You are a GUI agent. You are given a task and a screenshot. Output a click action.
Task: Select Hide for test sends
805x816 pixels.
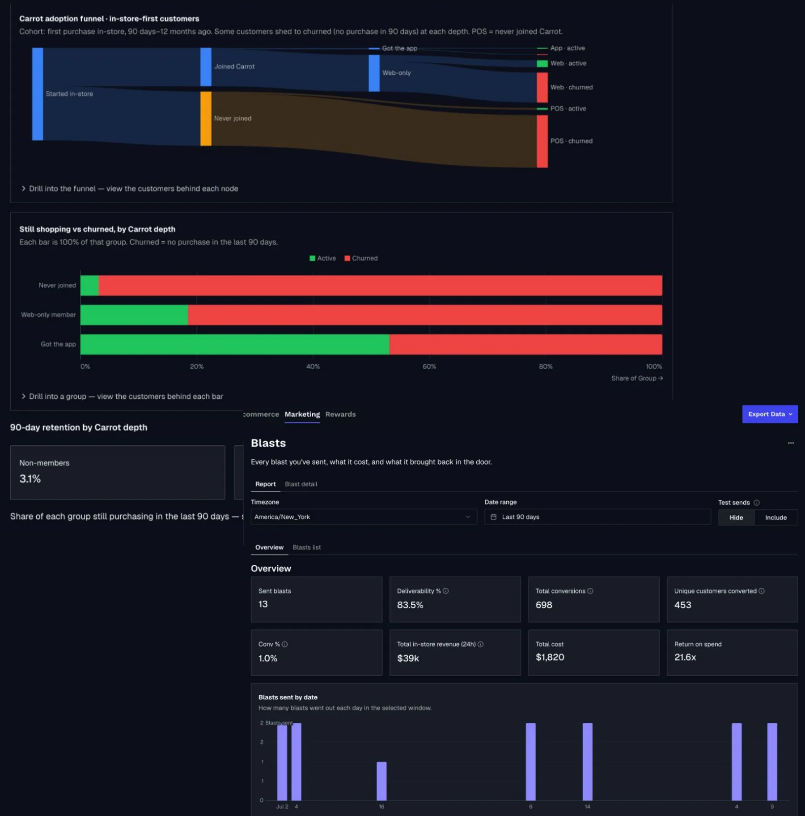[x=736, y=517]
